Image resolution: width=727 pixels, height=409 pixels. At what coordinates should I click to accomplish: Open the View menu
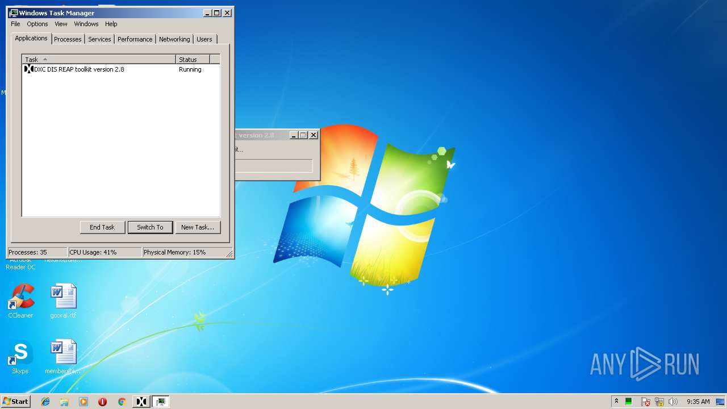point(61,24)
